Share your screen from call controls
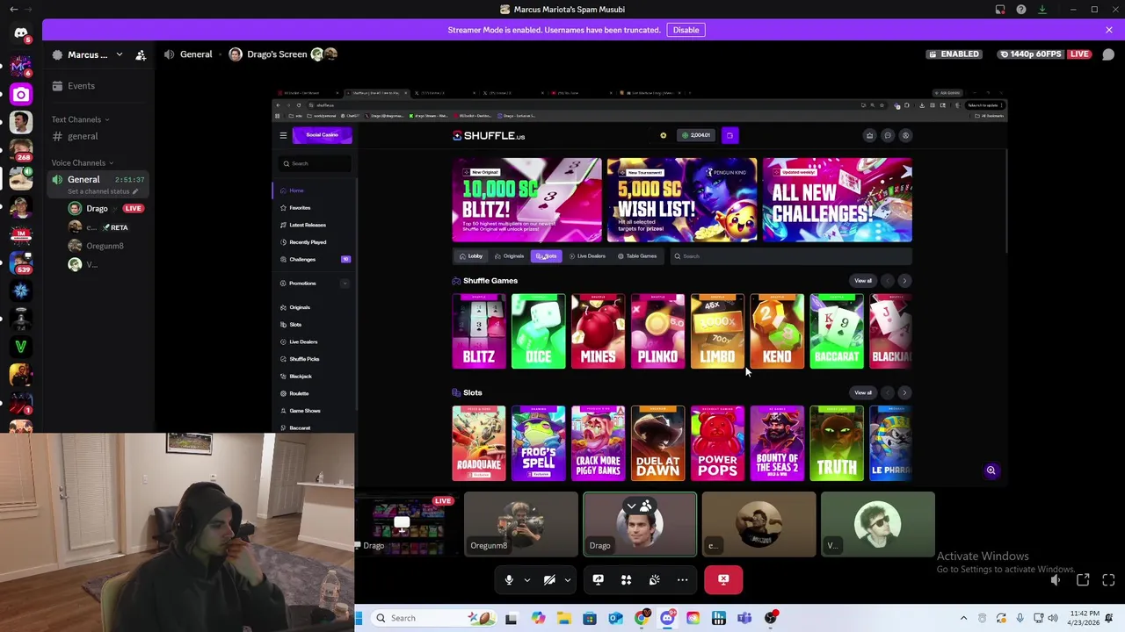Screen dimensions: 1125x632 tap(598, 579)
